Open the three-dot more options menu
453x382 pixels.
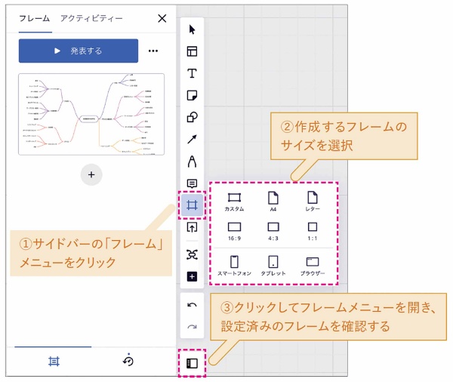(153, 51)
